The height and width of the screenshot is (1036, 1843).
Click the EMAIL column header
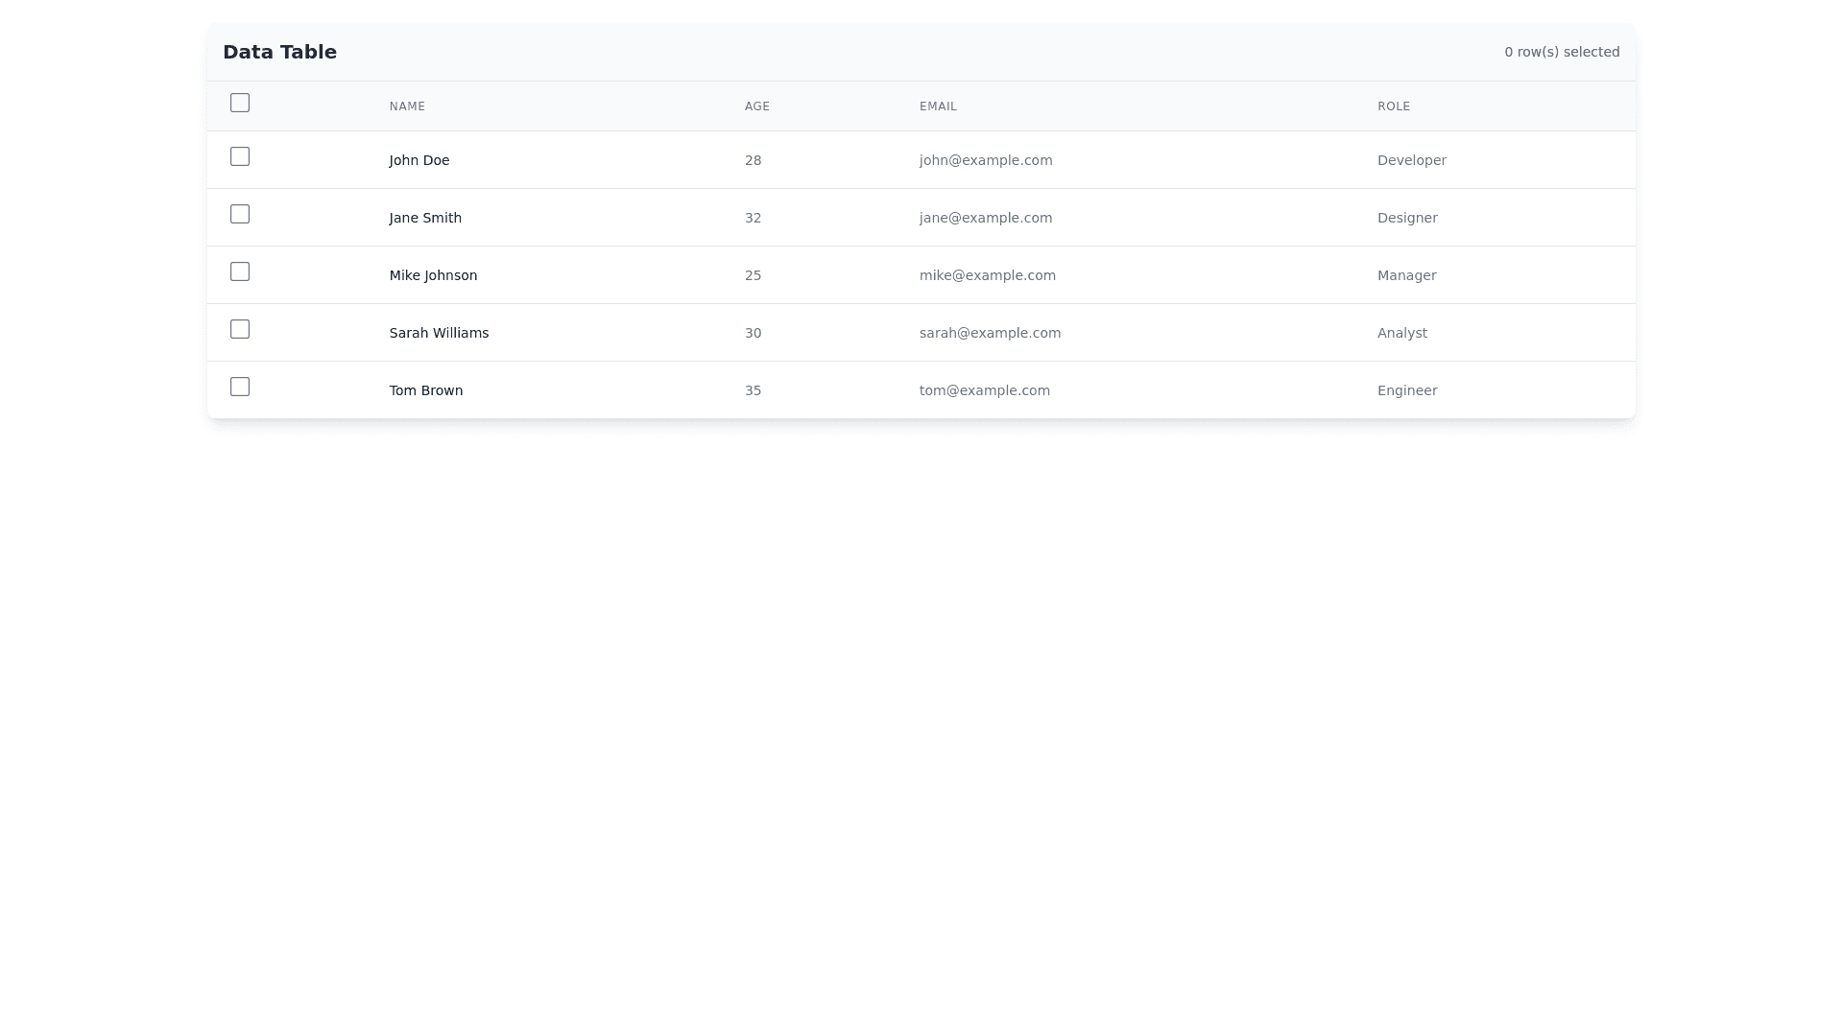coord(938,106)
